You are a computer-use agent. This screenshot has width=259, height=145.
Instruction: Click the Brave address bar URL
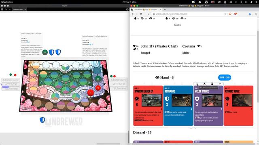[172, 14]
